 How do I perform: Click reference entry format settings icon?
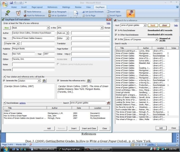click(x=89, y=81)
